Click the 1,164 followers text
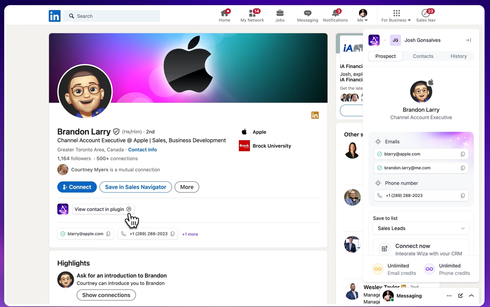 coord(74,159)
